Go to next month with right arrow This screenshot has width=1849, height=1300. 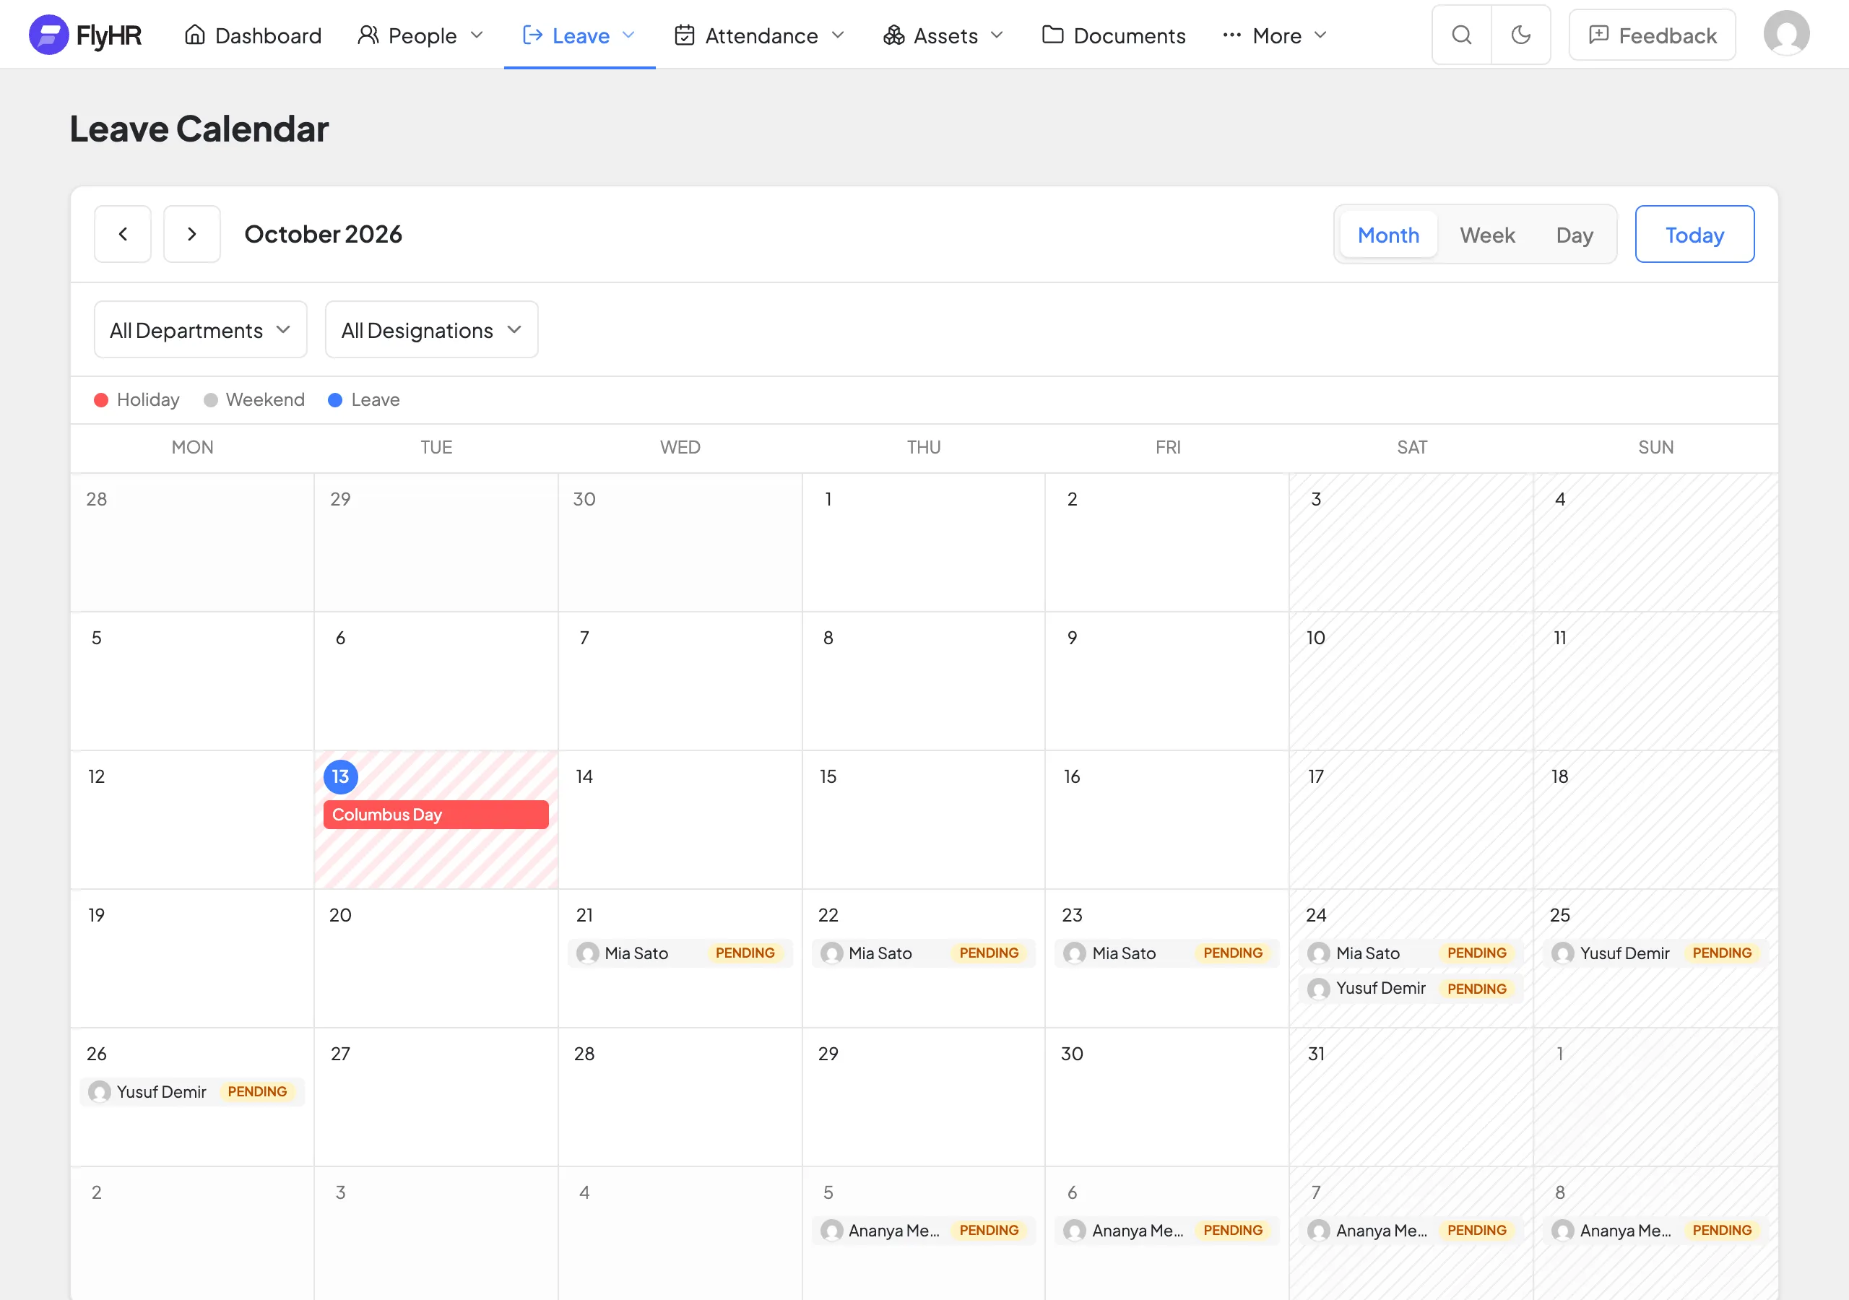point(191,233)
